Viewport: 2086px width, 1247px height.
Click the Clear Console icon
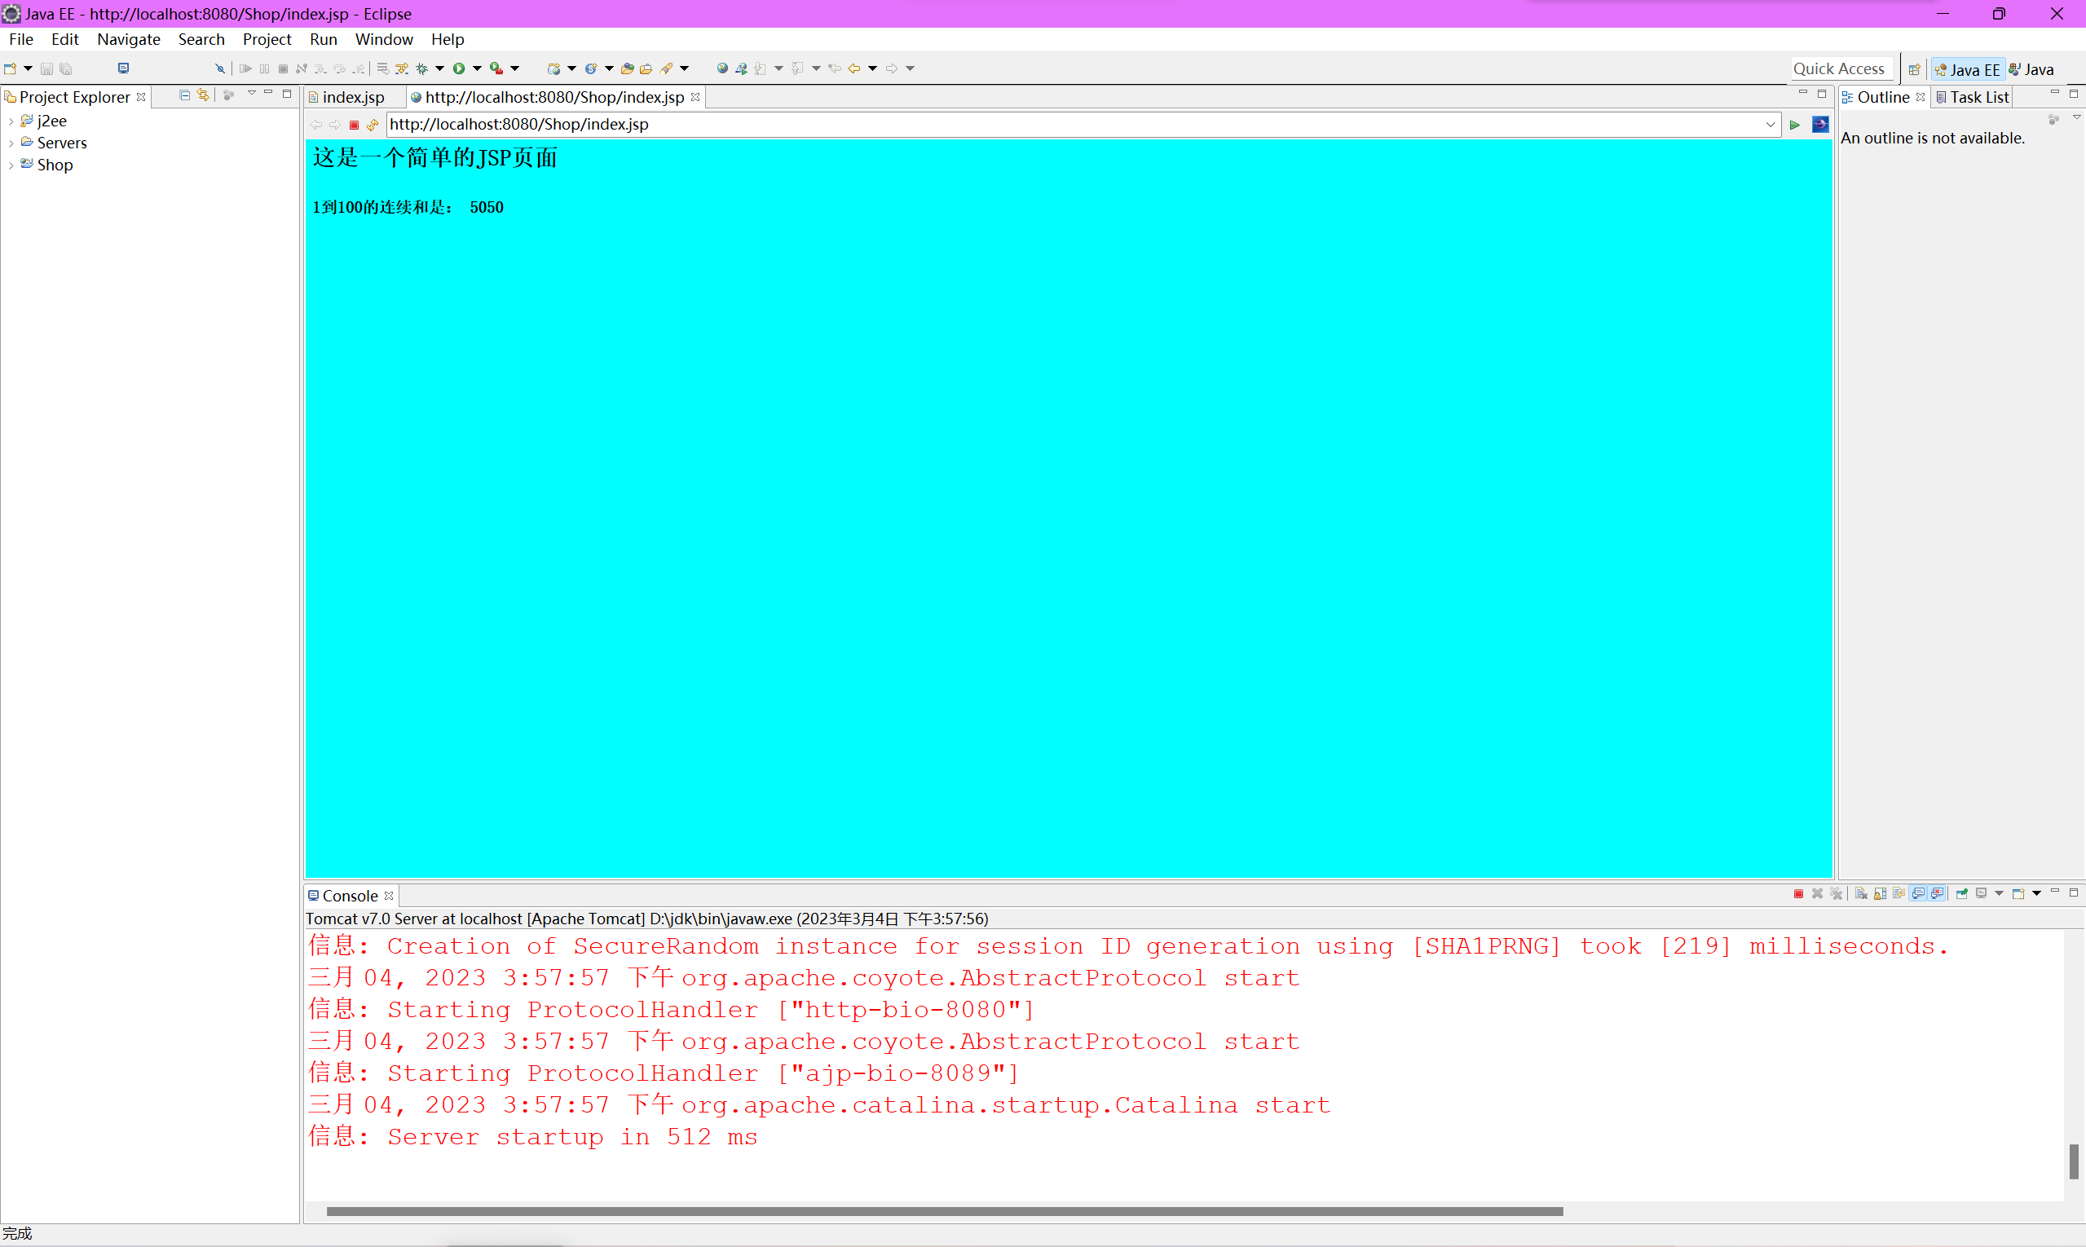(1862, 894)
